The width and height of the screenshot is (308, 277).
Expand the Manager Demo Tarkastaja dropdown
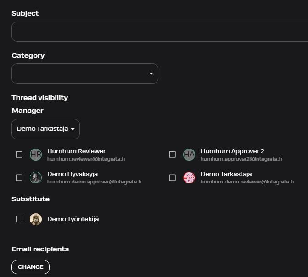(x=45, y=129)
